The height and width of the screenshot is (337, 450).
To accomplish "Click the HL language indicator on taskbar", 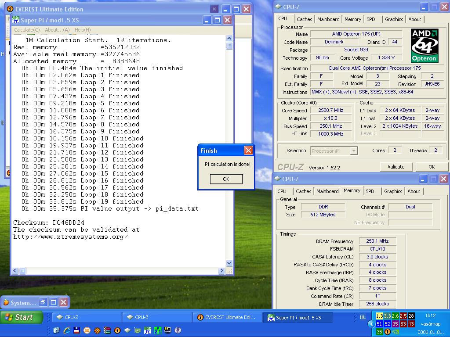I will [x=363, y=317].
